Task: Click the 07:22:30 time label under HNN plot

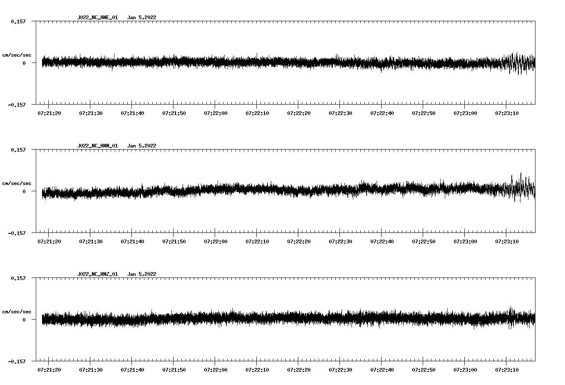Action: click(x=340, y=241)
